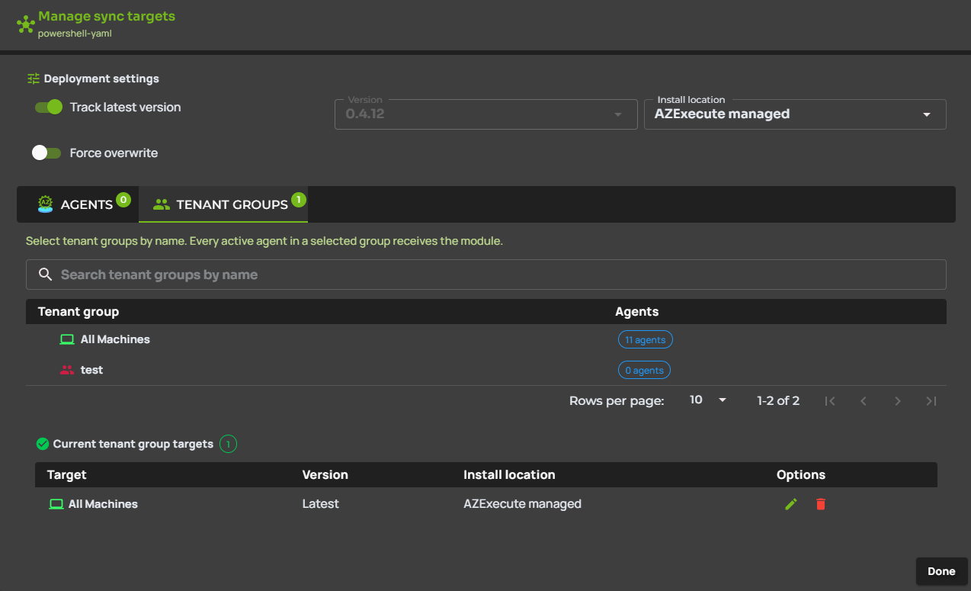Screen dimensions: 971x591
Task: Click the search magnifier icon
Action: pos(46,275)
